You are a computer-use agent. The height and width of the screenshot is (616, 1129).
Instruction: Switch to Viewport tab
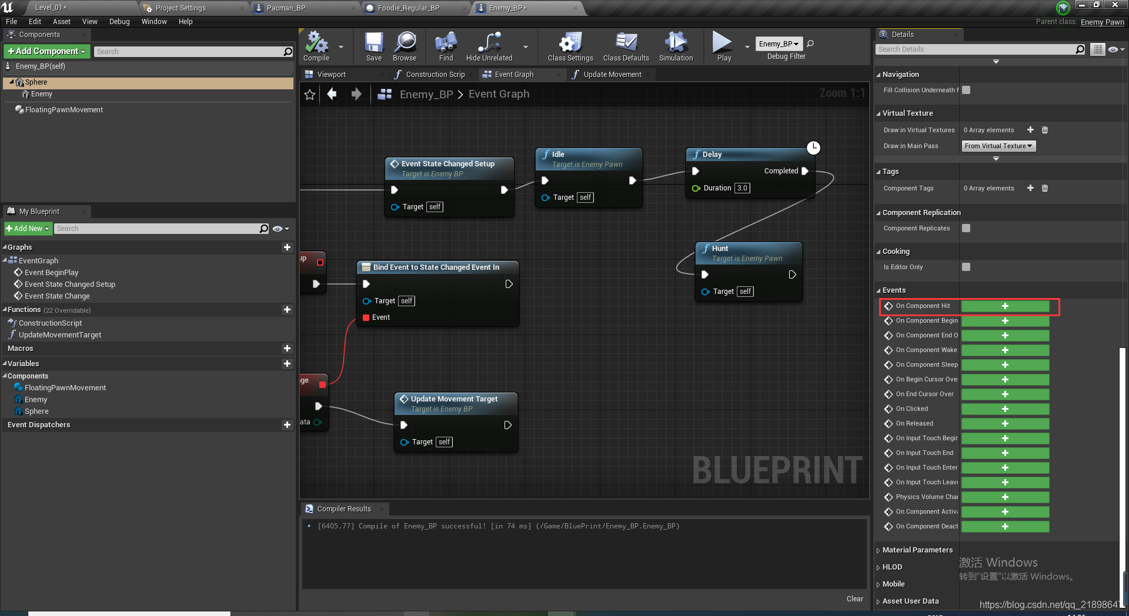(x=332, y=75)
